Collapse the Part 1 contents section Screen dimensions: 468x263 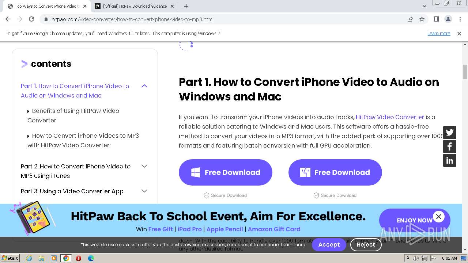tap(144, 86)
